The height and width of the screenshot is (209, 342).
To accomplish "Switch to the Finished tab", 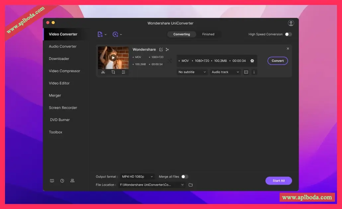I will coord(208,34).
